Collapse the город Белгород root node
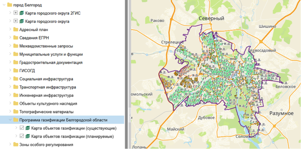The height and width of the screenshot is (149, 301). 4,5
